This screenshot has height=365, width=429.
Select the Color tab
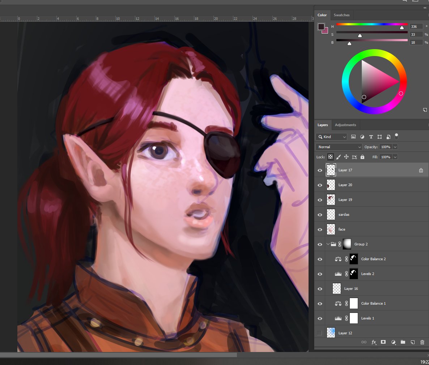(x=322, y=15)
